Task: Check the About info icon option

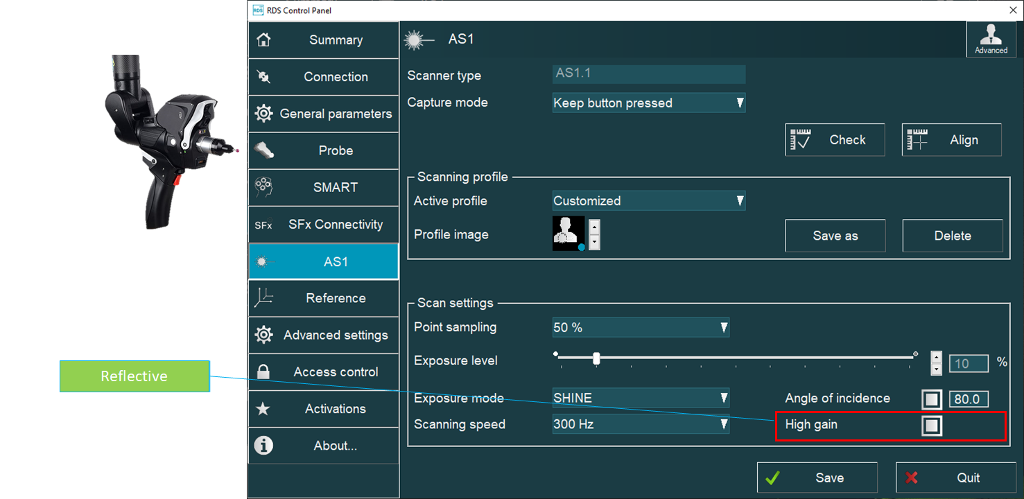Action: [264, 446]
